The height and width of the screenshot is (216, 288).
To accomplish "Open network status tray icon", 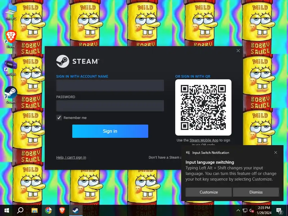I will coord(245,210).
